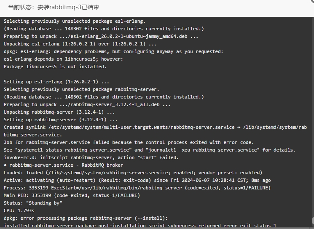Screen dimensions: 314x229
Task: Click the scrollbar track above the thumb
Action: [313, 116]
